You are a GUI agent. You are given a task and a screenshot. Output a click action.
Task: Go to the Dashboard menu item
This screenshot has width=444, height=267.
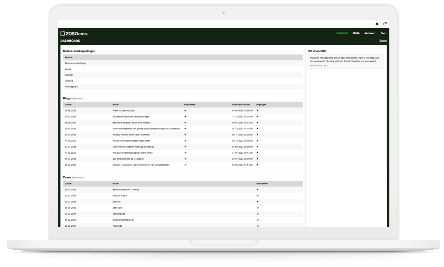click(342, 33)
